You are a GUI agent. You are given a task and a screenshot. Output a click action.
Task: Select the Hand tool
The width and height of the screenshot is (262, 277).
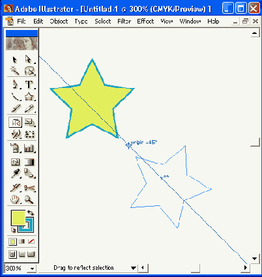pyautogui.click(x=15, y=199)
